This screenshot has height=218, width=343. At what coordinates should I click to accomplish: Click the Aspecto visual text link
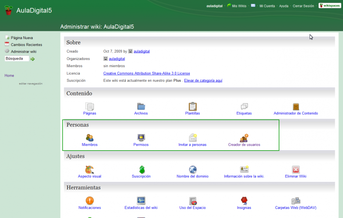[x=90, y=176]
